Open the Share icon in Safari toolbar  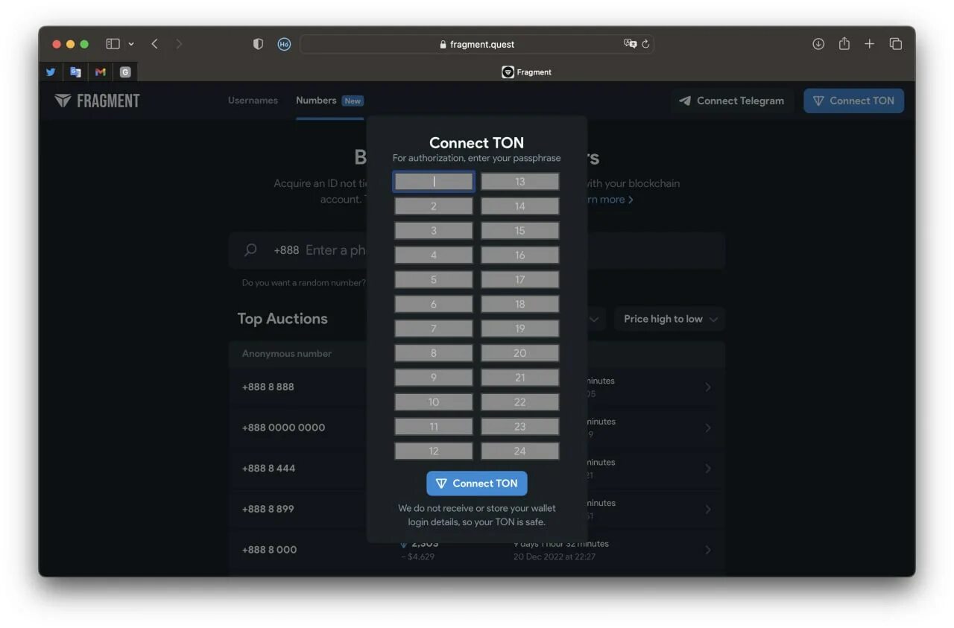click(x=844, y=43)
